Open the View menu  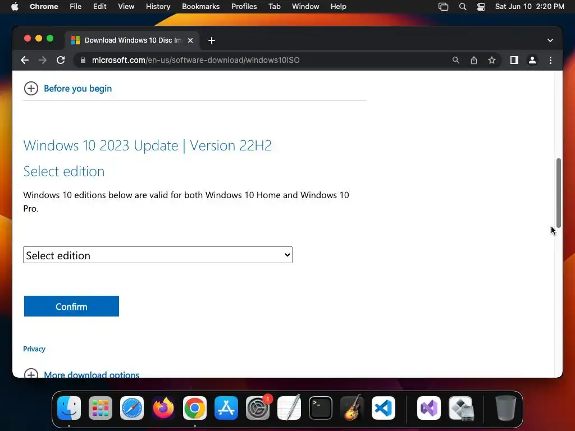click(126, 7)
